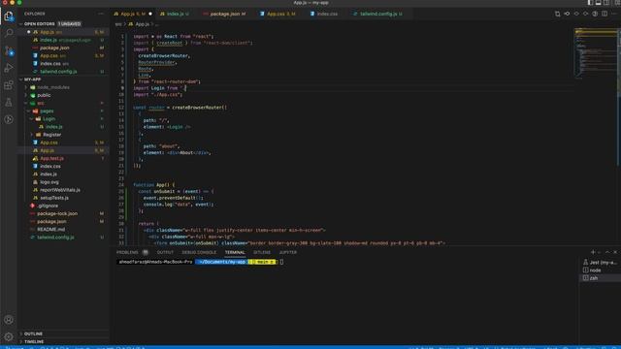Open the Extensions view
Viewport: 621px width, 349px height.
click(x=9, y=85)
